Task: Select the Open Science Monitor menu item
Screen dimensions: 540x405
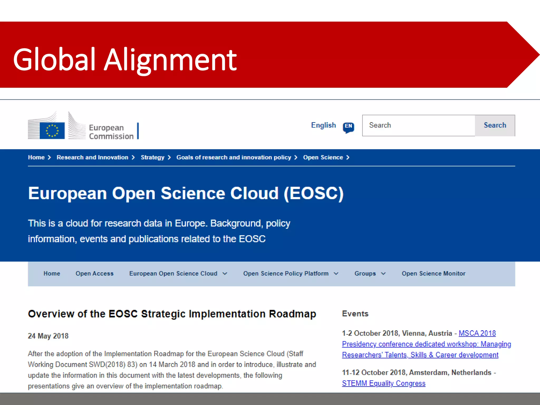Action: (433, 274)
